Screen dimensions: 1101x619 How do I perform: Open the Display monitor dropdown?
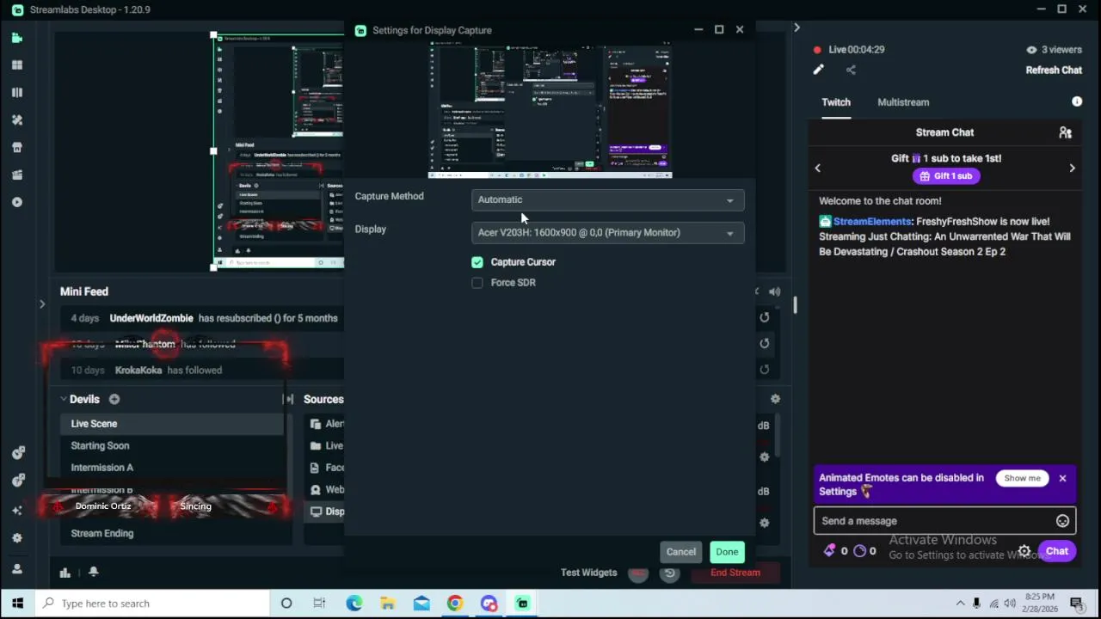point(607,233)
